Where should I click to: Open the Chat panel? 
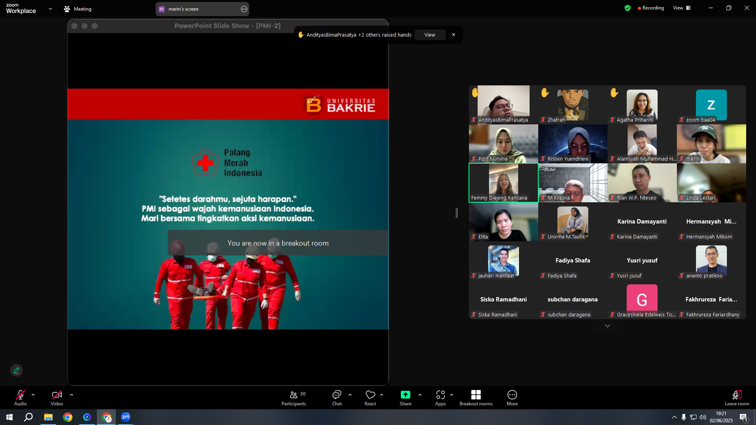337,397
